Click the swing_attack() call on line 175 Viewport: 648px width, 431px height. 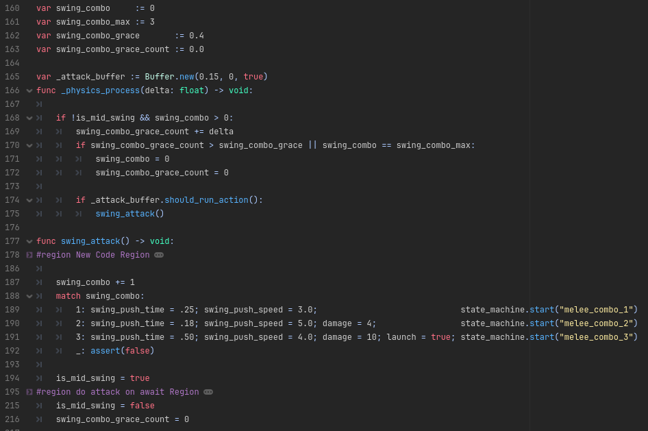tap(129, 214)
